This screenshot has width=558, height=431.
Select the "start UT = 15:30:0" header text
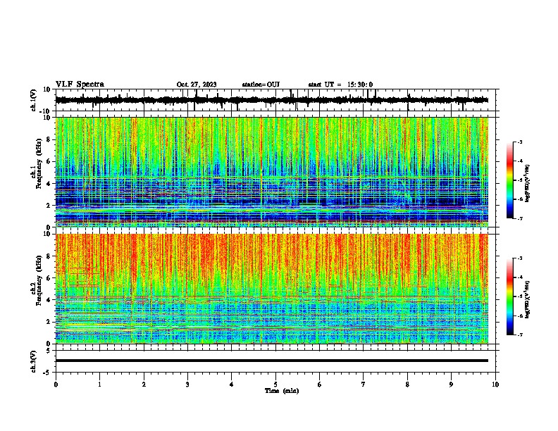[x=340, y=85]
